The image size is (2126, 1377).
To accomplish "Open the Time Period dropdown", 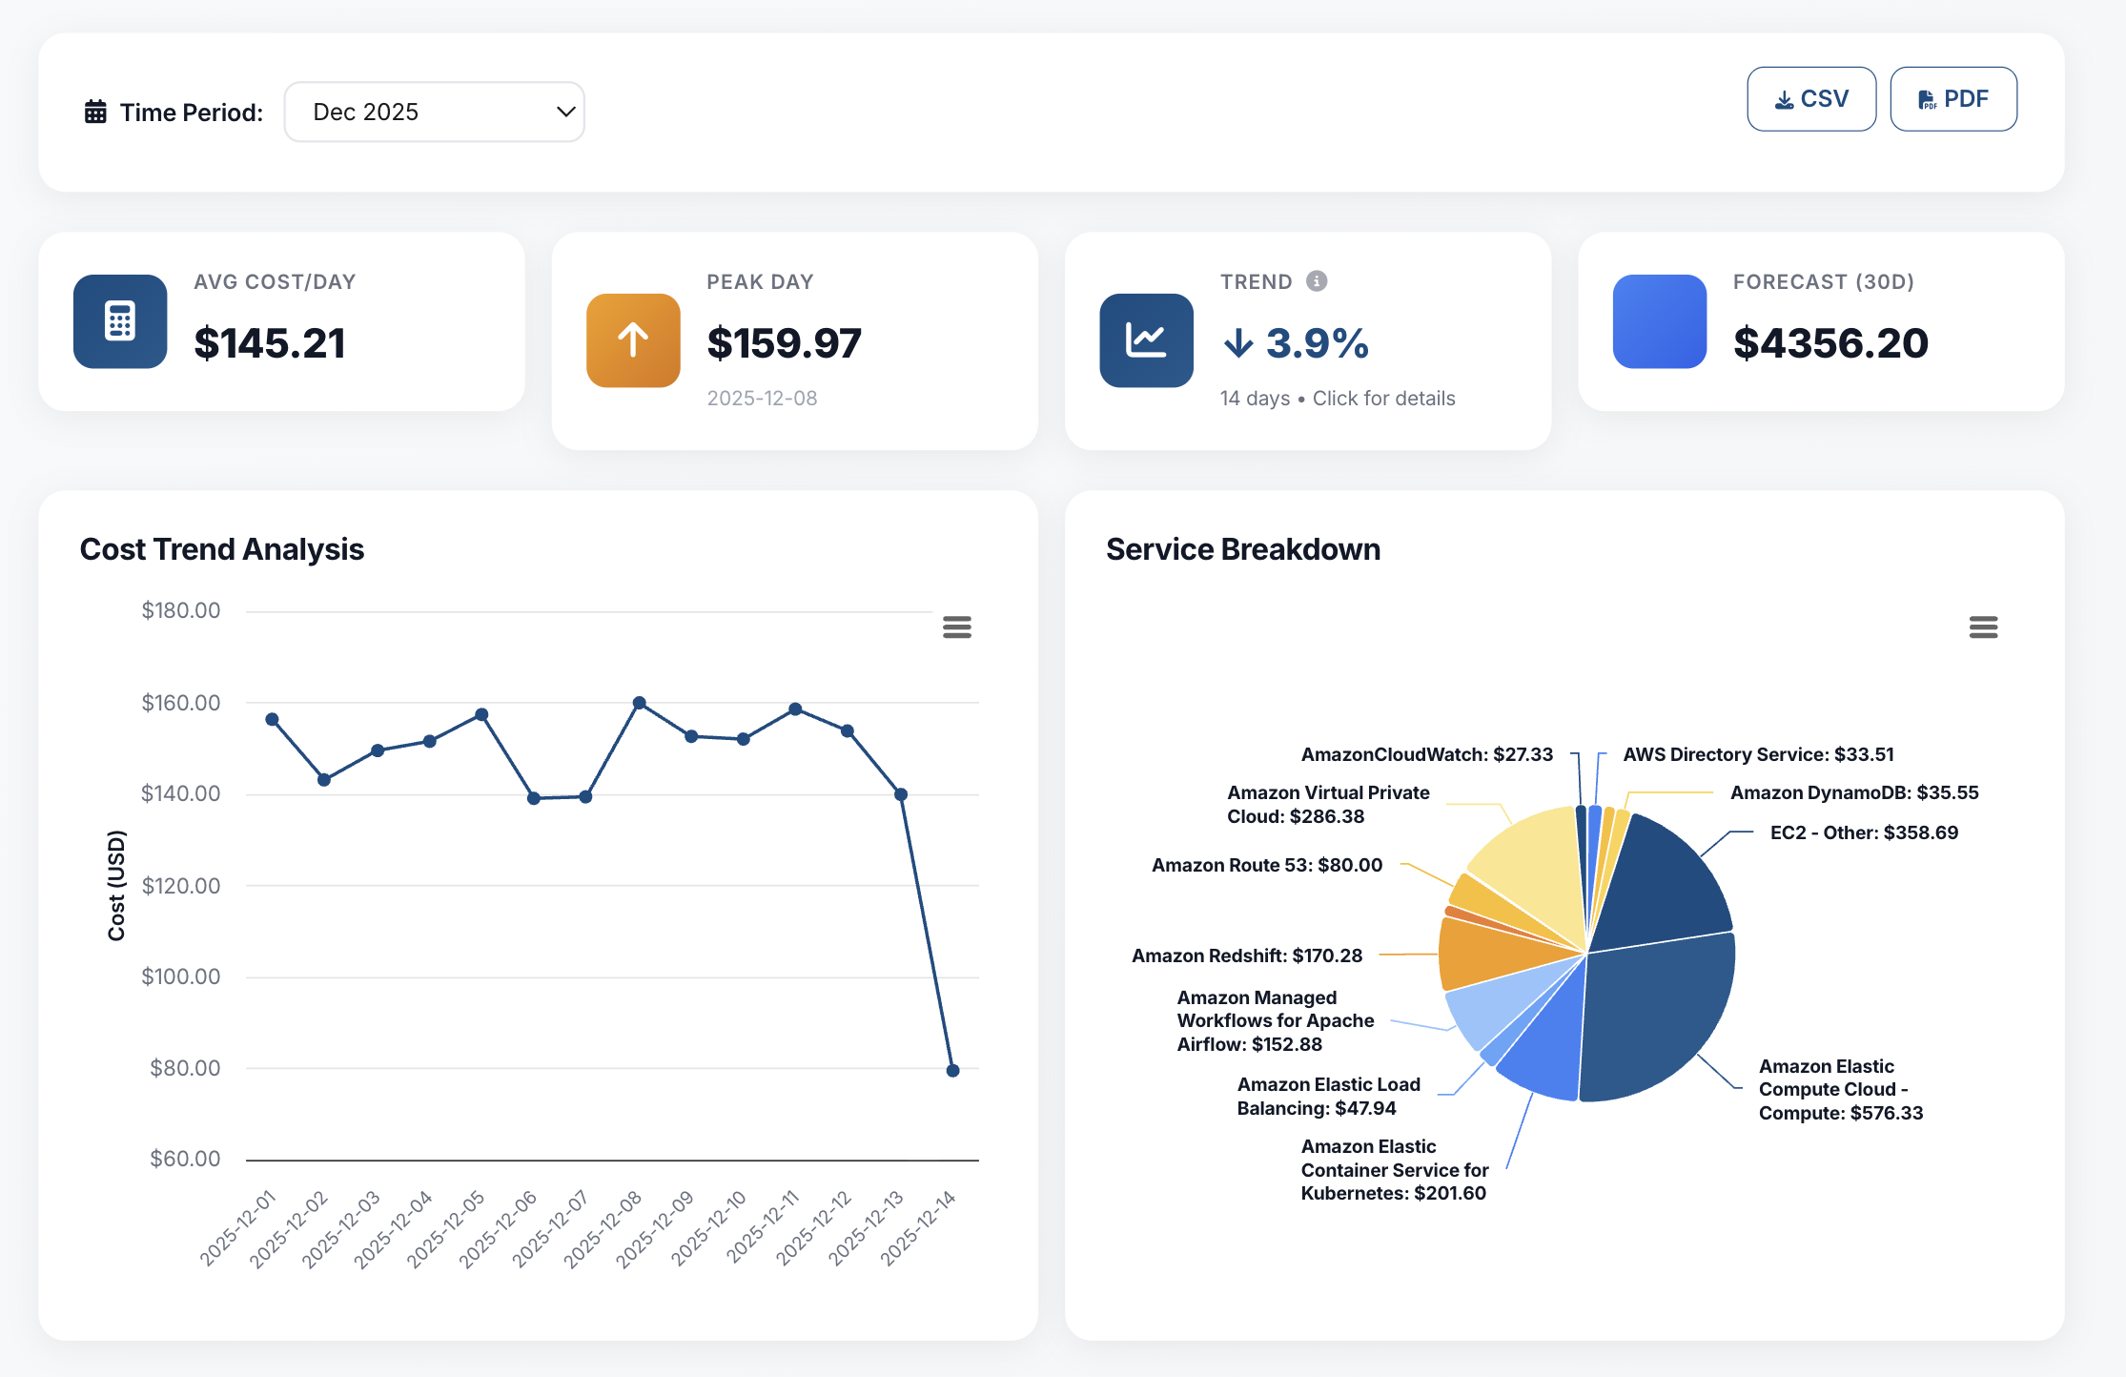I will (434, 112).
